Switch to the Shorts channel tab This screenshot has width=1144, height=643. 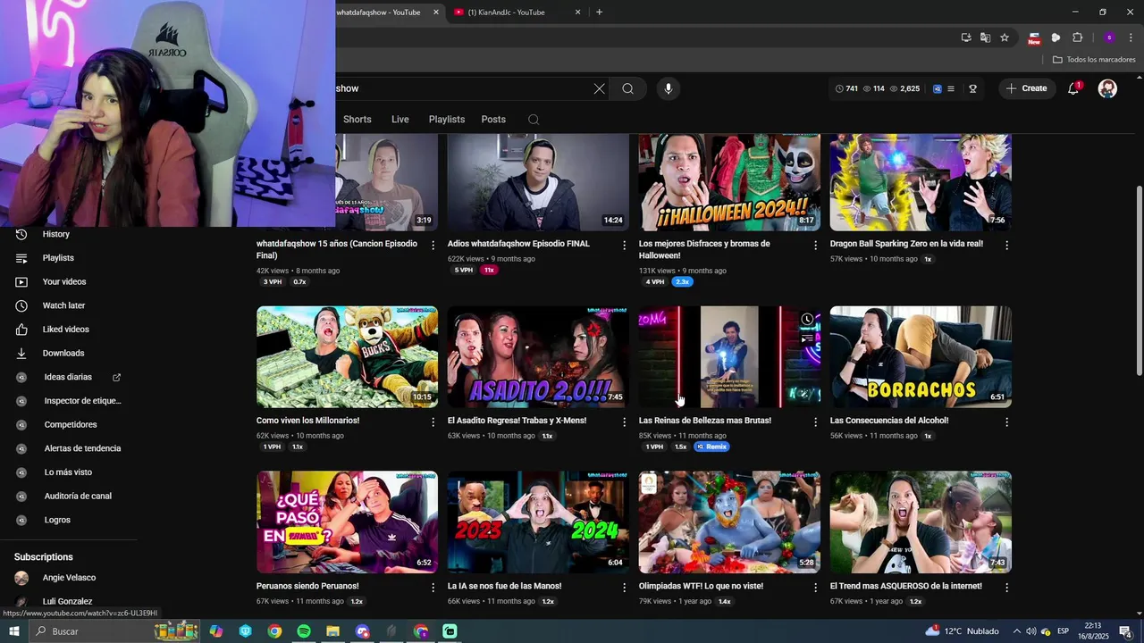357,120
